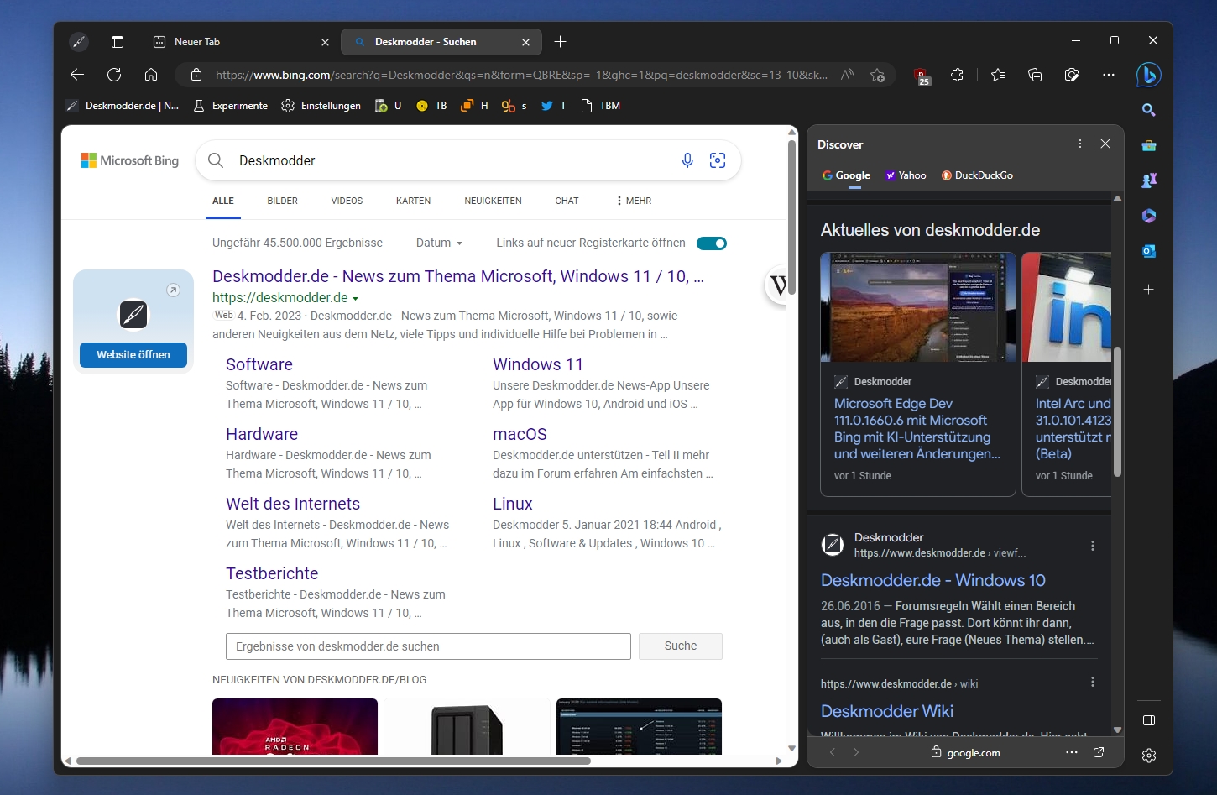Search by voice microphone icon
This screenshot has width=1217, height=795.
687,160
